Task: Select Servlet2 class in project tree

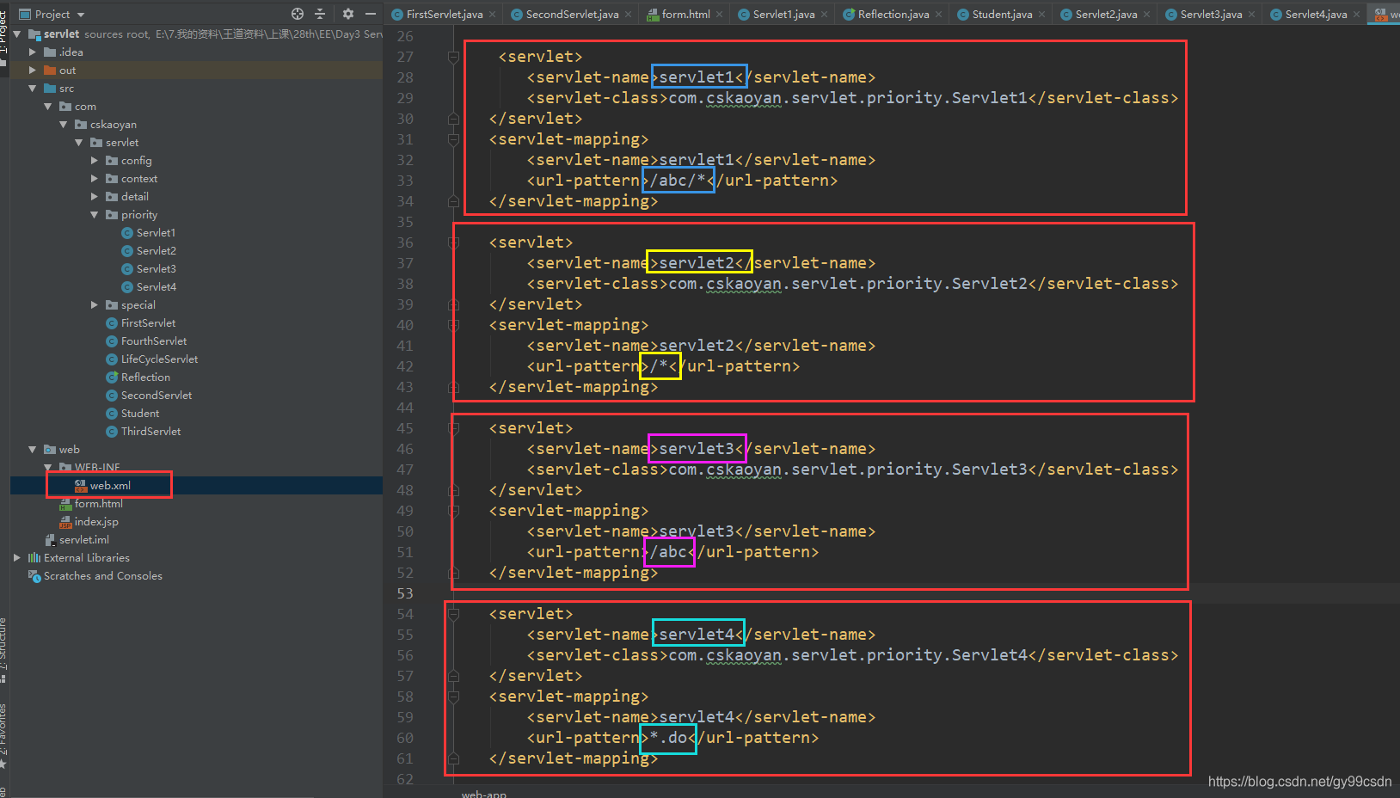Action: click(x=156, y=251)
